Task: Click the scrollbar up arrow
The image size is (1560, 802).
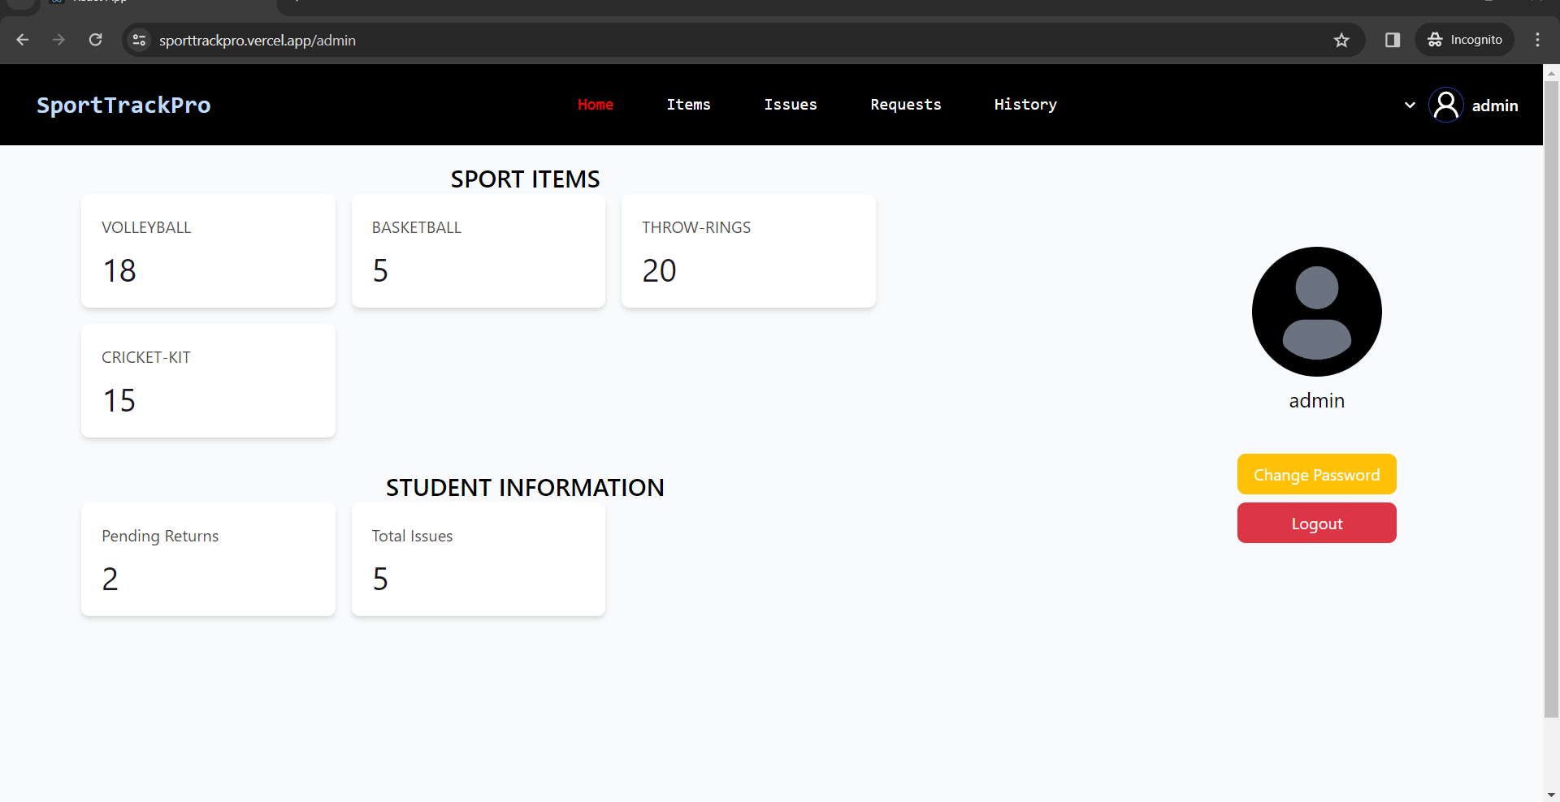Action: point(1551,72)
